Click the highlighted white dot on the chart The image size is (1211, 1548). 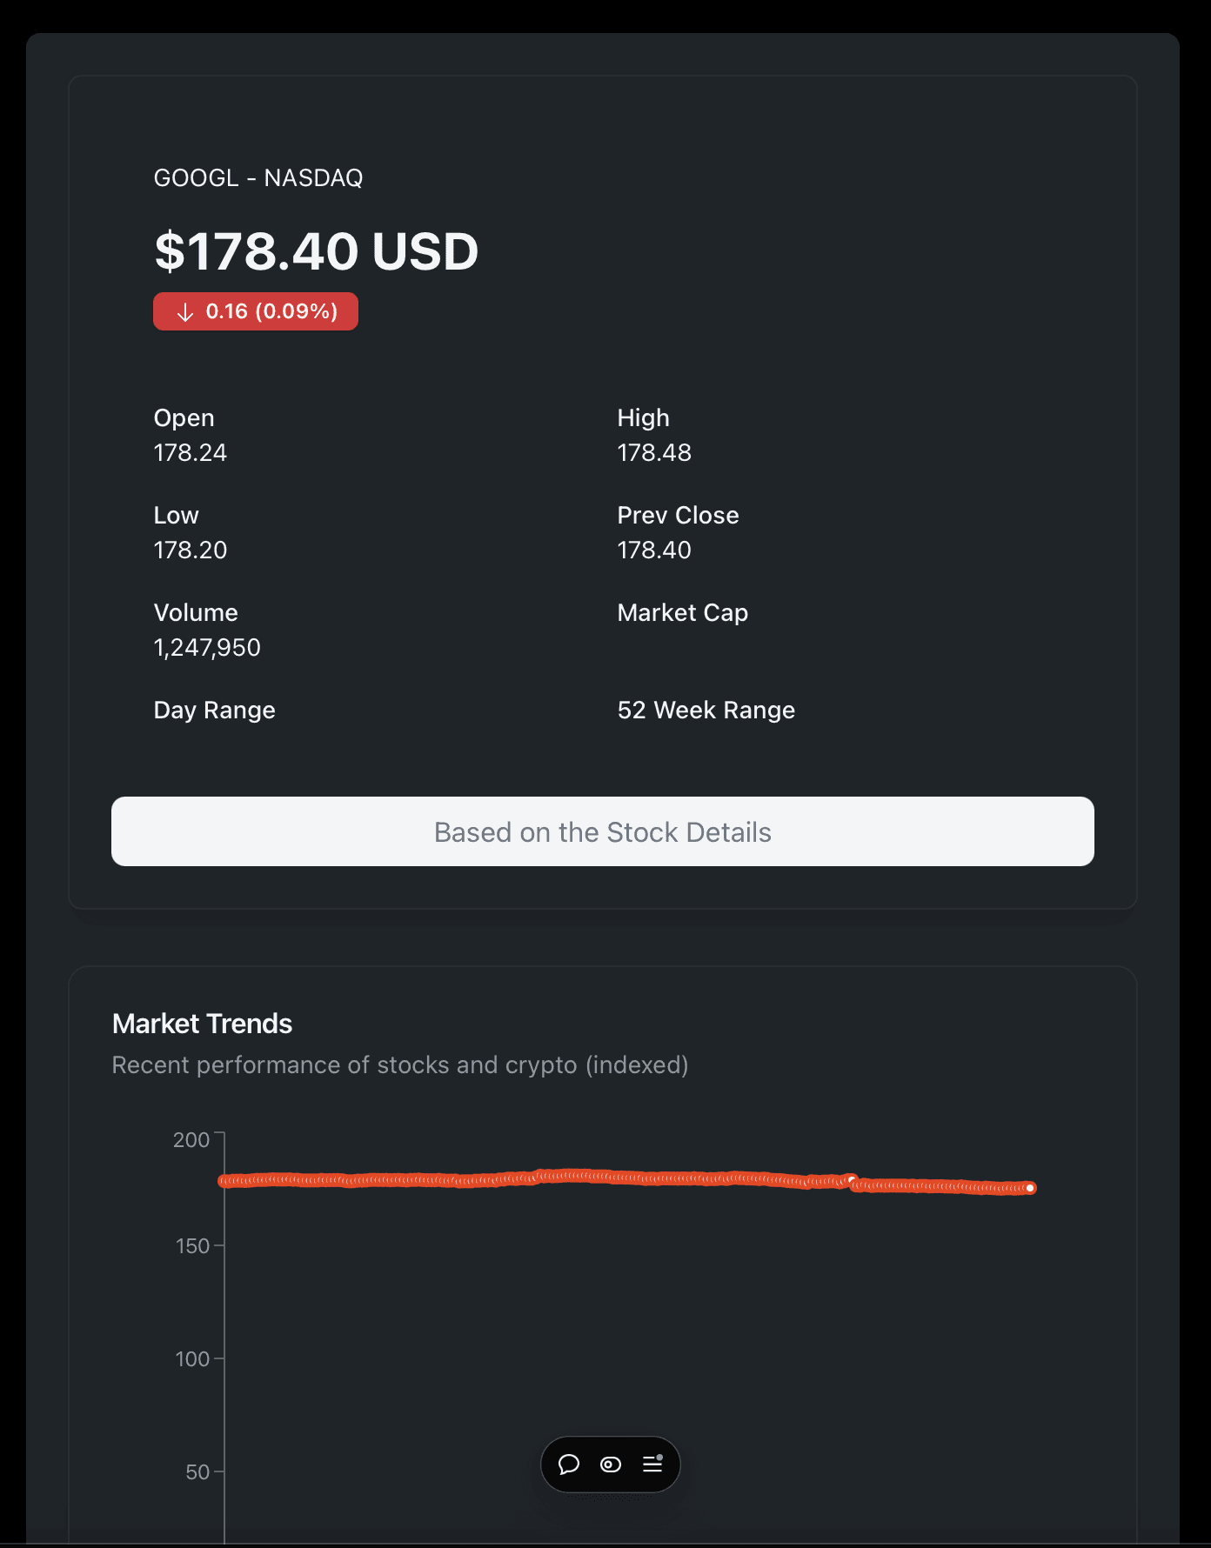pyautogui.click(x=852, y=1178)
